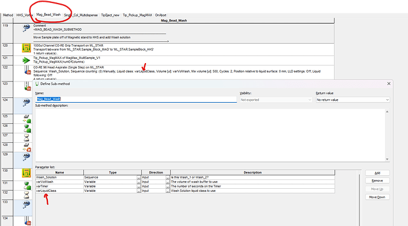Viewport: 408px width, 226px height.
Task: Click 'Wash Solution liquid class to use' cell
Action: (252, 191)
